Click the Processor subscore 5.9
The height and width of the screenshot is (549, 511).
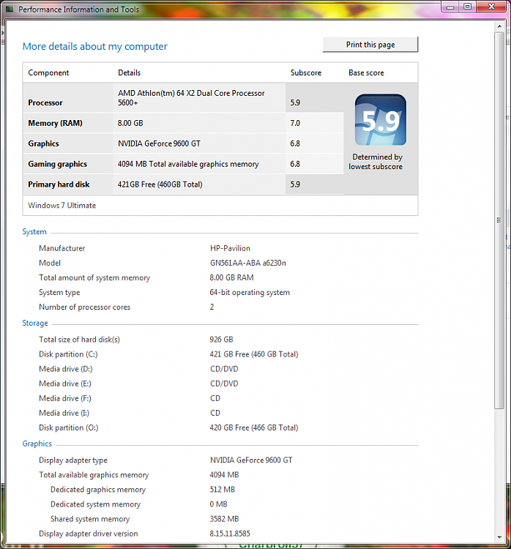295,102
